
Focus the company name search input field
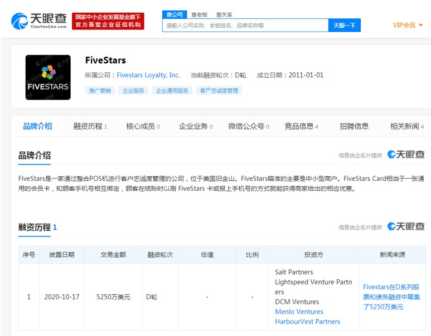tap(245, 26)
